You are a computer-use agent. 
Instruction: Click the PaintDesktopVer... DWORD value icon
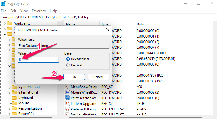pos(67,98)
